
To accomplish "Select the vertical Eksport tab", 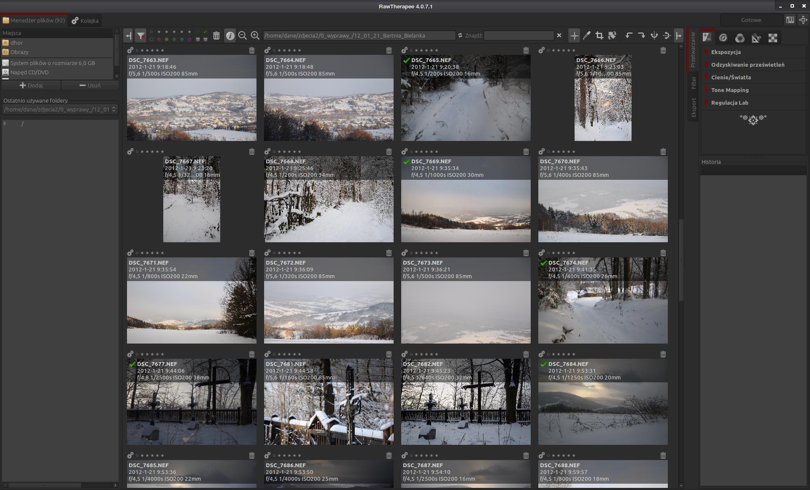I will (693, 108).
